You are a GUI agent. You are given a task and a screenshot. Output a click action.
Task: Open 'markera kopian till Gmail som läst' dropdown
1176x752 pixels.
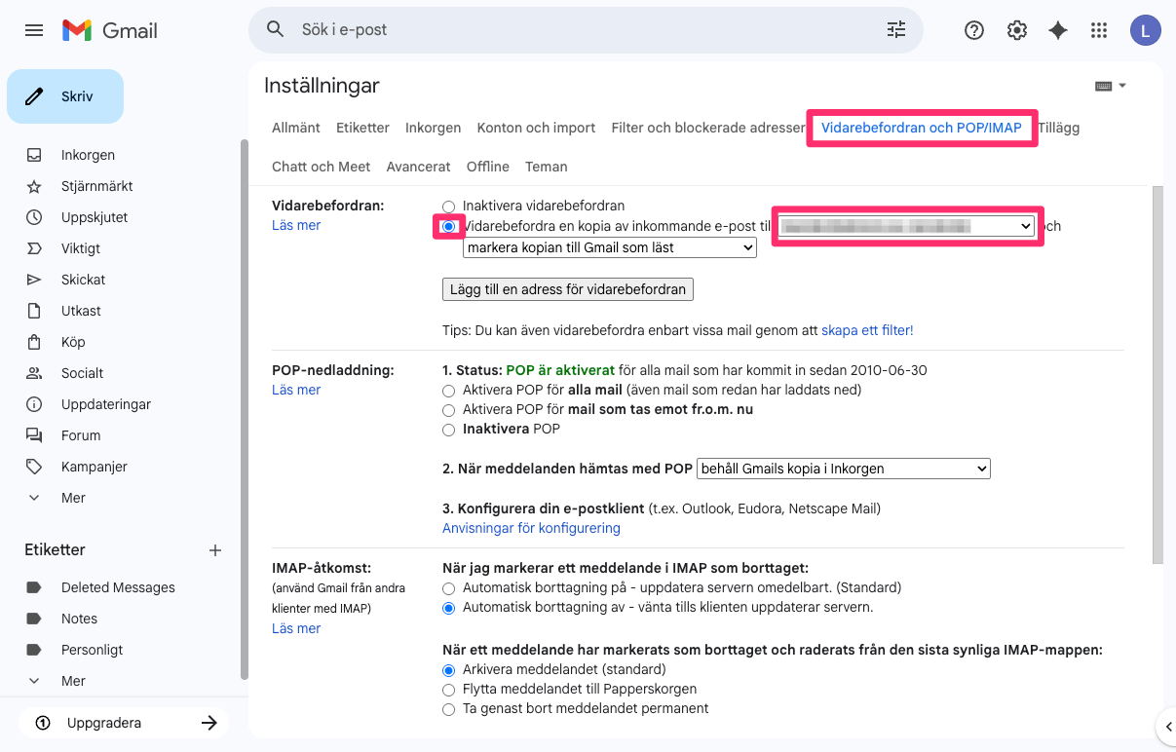[x=609, y=248]
